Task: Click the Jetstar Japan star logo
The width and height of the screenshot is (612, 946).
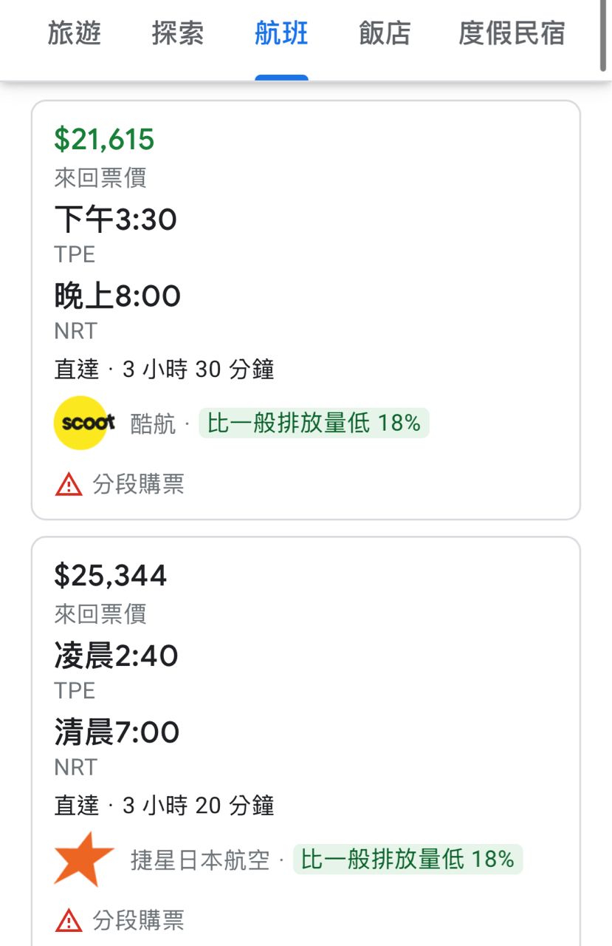Action: (x=83, y=859)
